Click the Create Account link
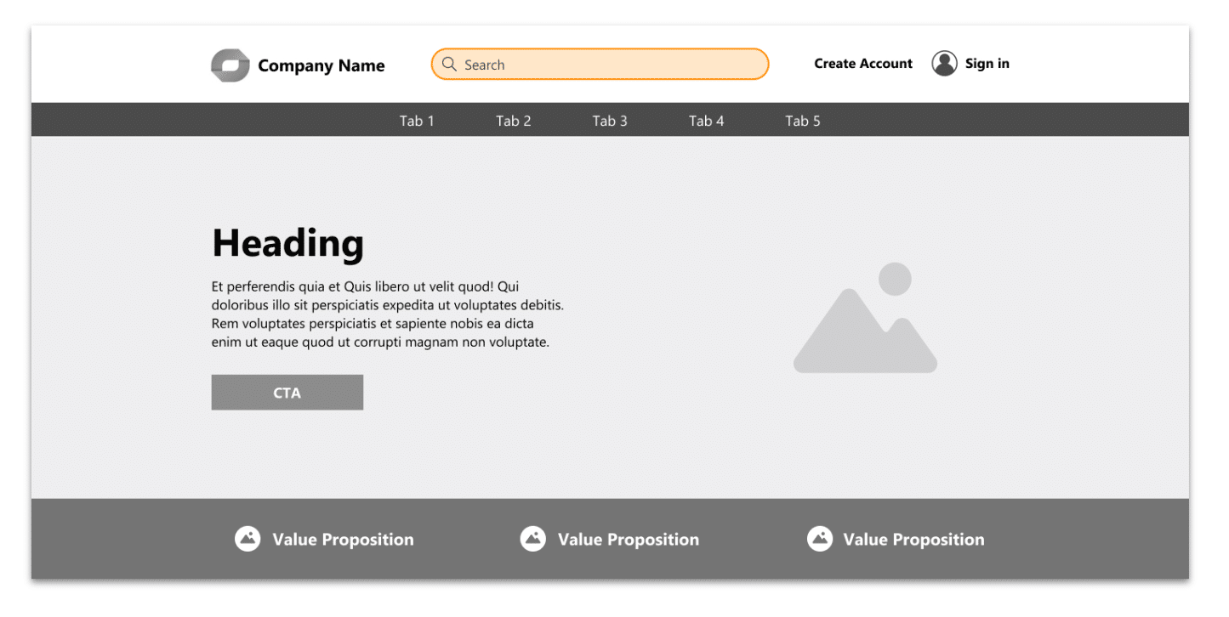This screenshot has height=617, width=1229. [863, 64]
